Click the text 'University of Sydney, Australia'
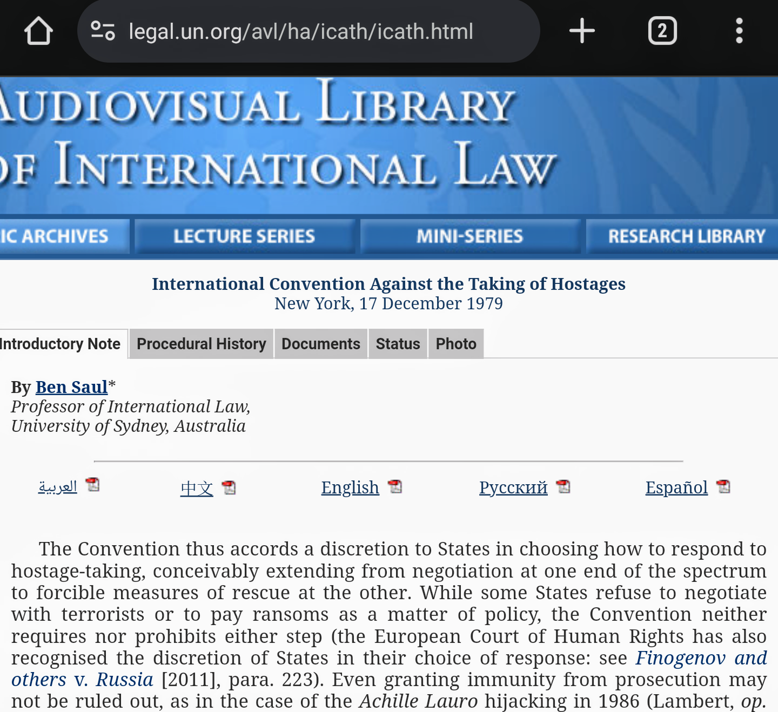Screen dimensions: 778x712 pyautogui.click(x=129, y=426)
